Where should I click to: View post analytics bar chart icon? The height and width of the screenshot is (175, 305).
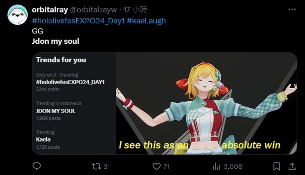tap(216, 166)
